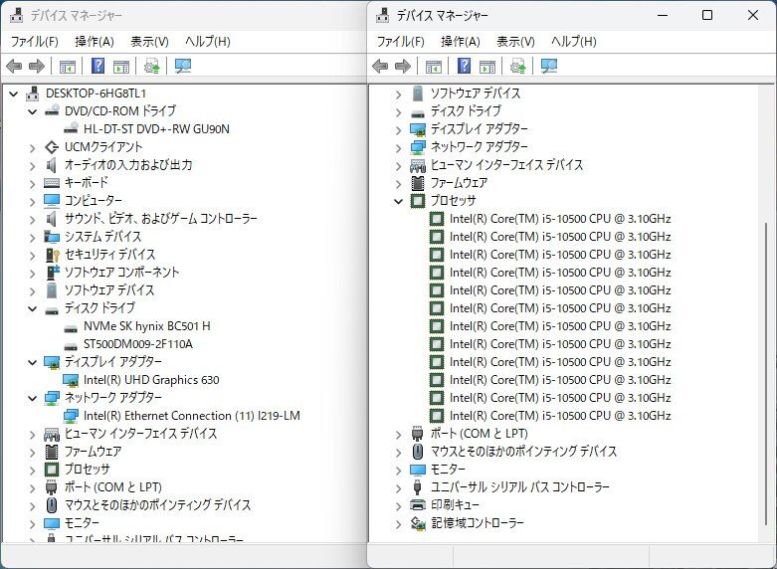Image resolution: width=777 pixels, height=569 pixels.
Task: Click Forward arrow in left Device Manager toolbar
Action: pyautogui.click(x=37, y=66)
